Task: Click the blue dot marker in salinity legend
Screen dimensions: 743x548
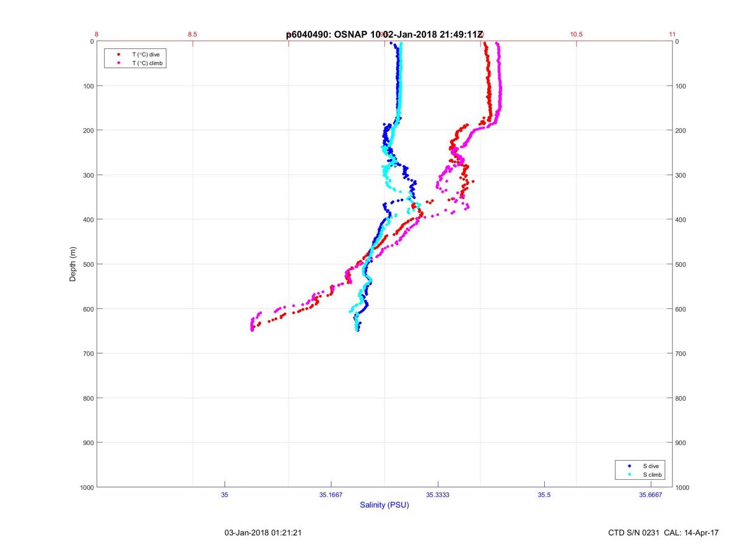Action: (629, 466)
